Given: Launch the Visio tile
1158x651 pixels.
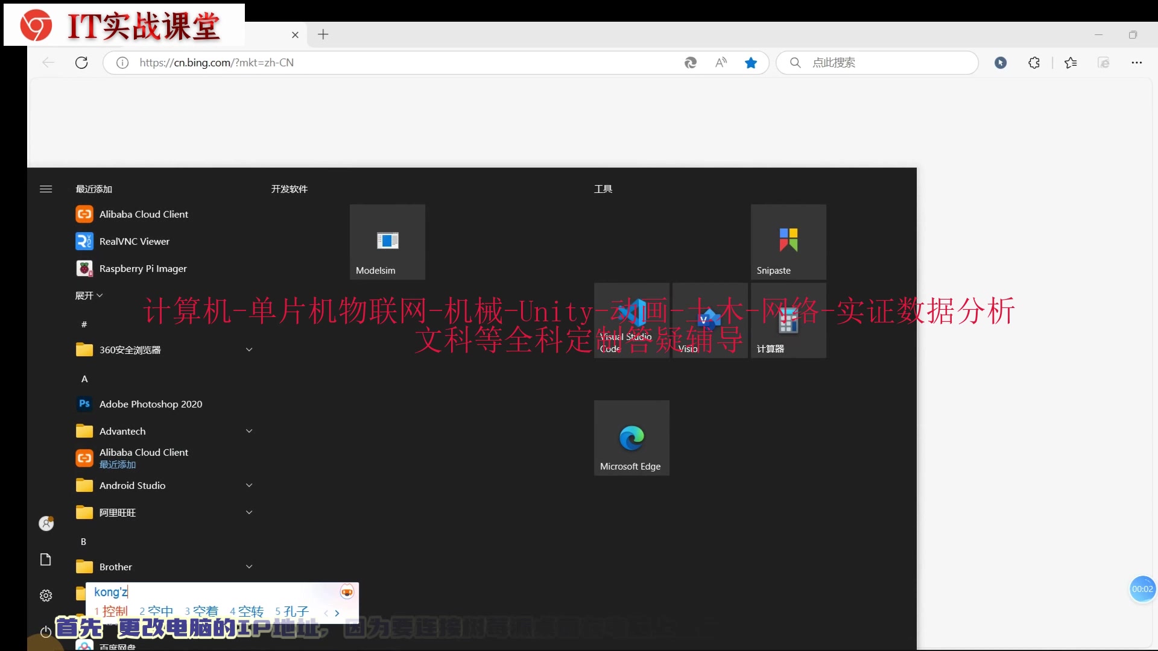Looking at the screenshot, I should coord(710,320).
